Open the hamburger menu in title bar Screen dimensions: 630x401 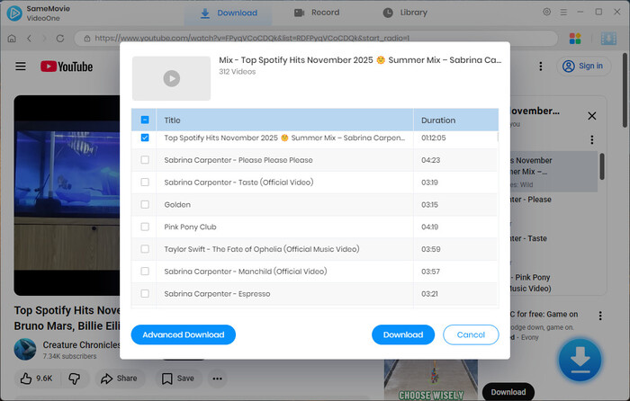tap(563, 13)
